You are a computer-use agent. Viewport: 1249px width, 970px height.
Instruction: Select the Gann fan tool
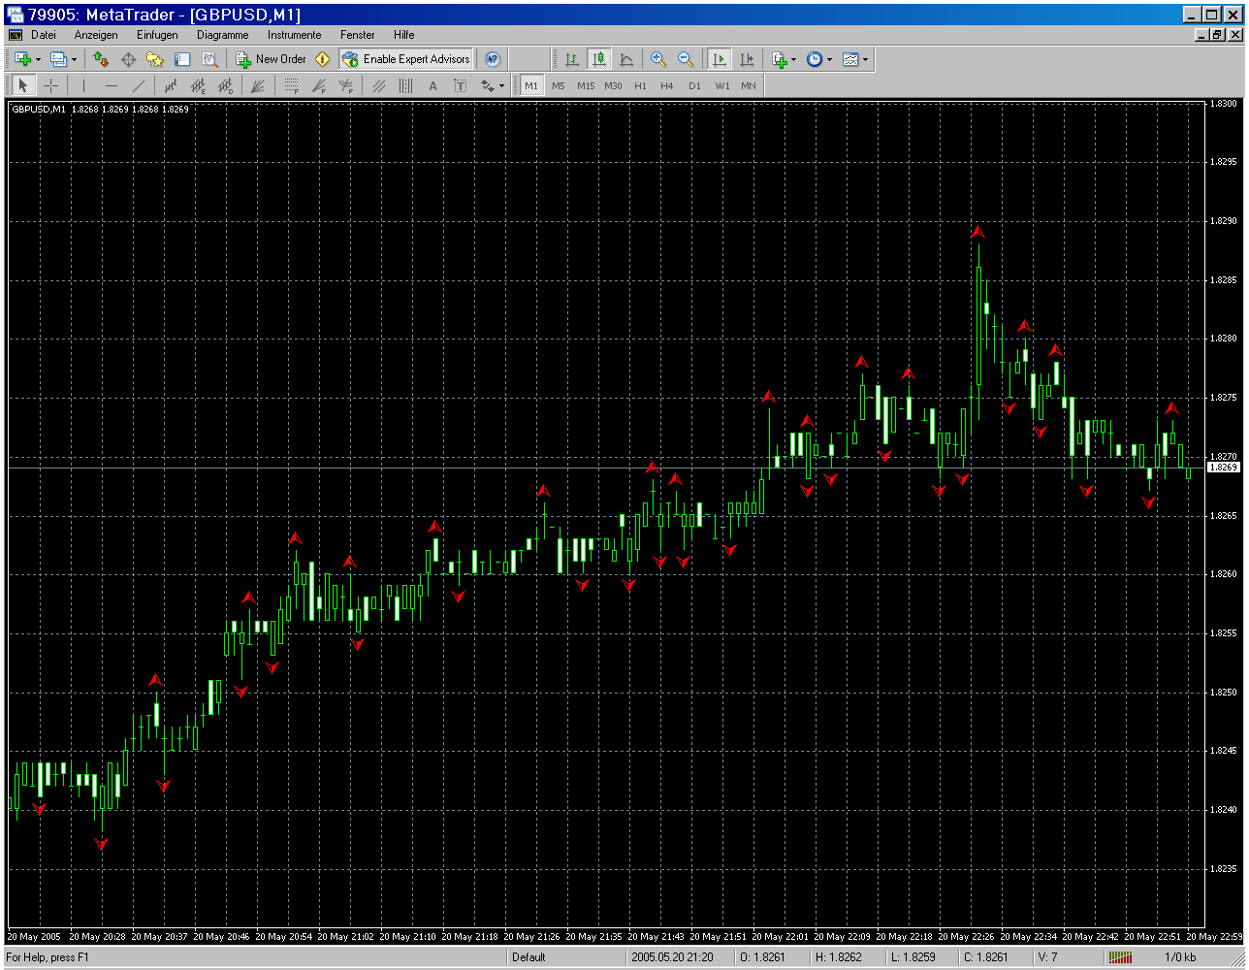pyautogui.click(x=257, y=85)
